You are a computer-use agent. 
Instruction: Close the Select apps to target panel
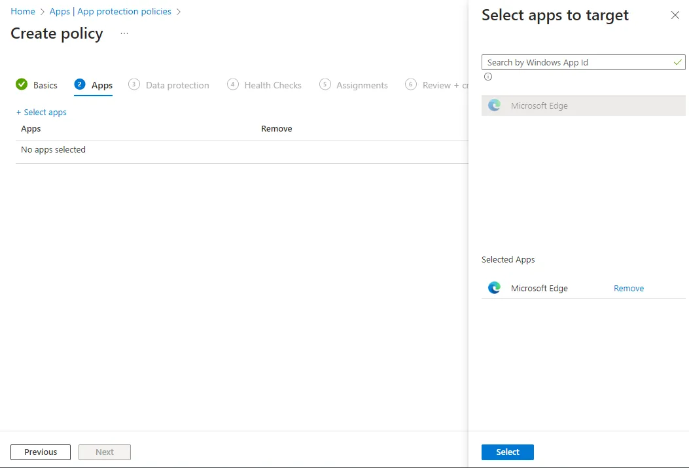pos(675,15)
